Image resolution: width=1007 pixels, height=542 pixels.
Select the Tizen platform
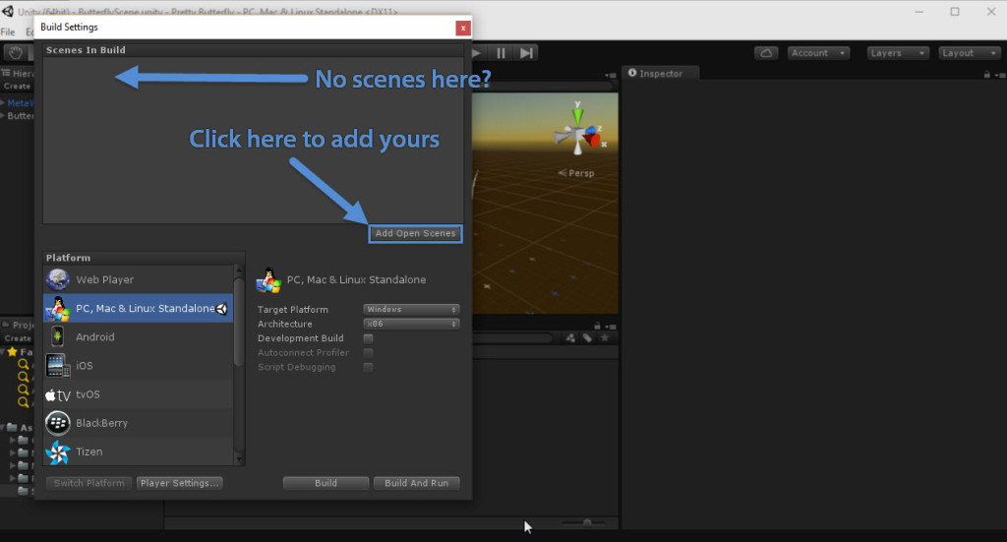pos(89,452)
